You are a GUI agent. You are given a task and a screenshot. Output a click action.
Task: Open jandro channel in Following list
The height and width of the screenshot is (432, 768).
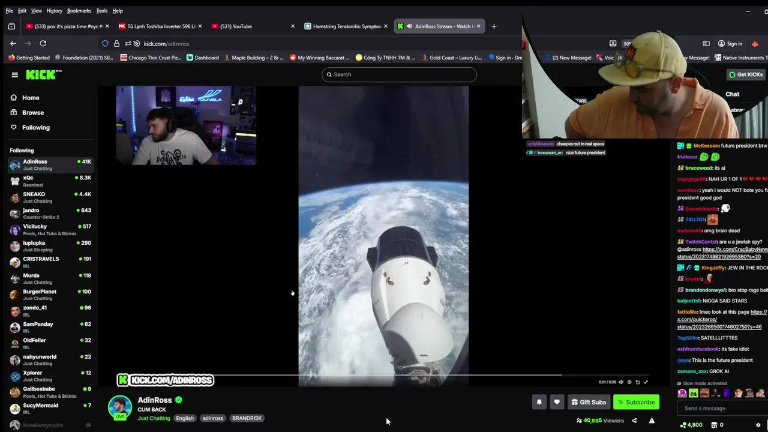[50, 214]
